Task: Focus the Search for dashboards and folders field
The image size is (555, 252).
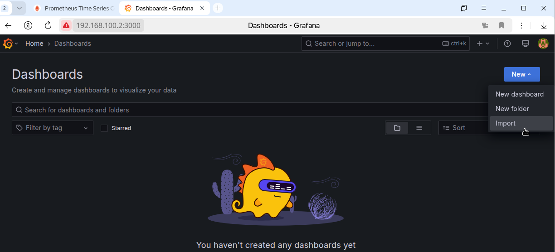Action: point(250,110)
